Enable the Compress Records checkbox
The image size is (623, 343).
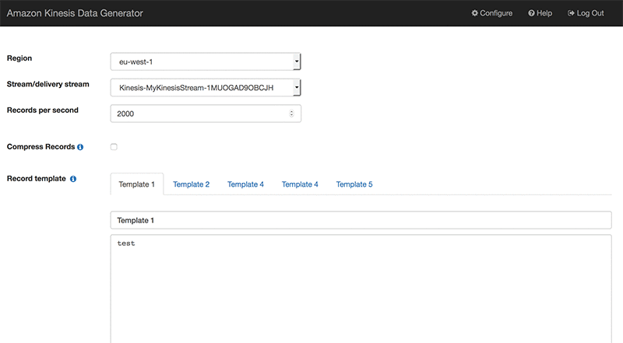tap(114, 147)
